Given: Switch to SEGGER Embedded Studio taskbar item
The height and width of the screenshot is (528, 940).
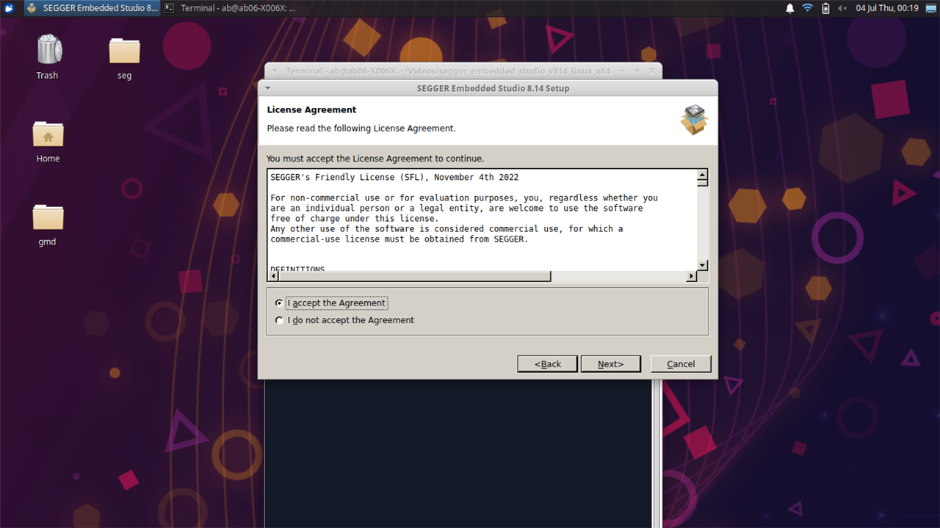Looking at the screenshot, I should (x=92, y=8).
